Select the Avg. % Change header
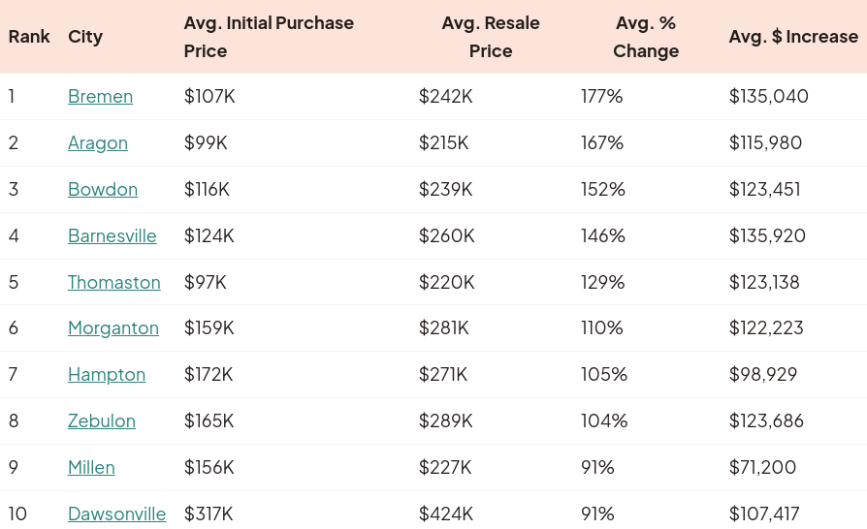 (x=646, y=37)
